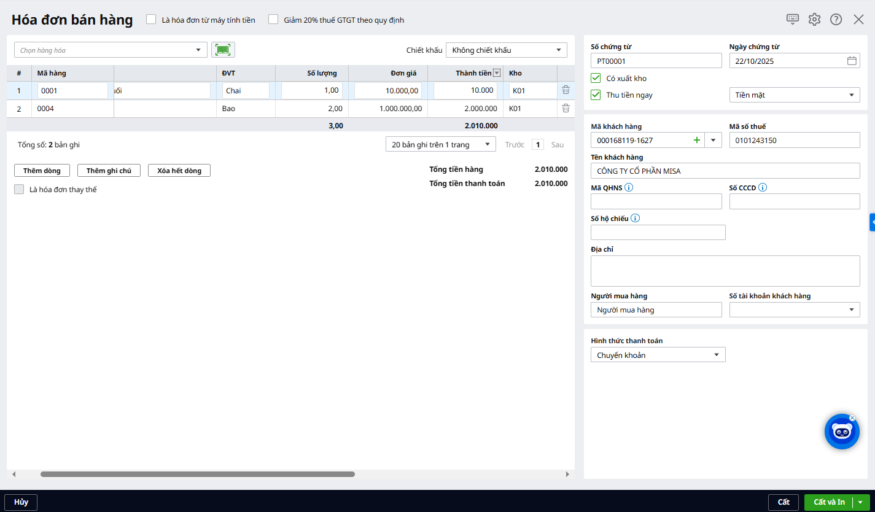Click the Thêm dòng button
The image size is (875, 512).
click(42, 171)
